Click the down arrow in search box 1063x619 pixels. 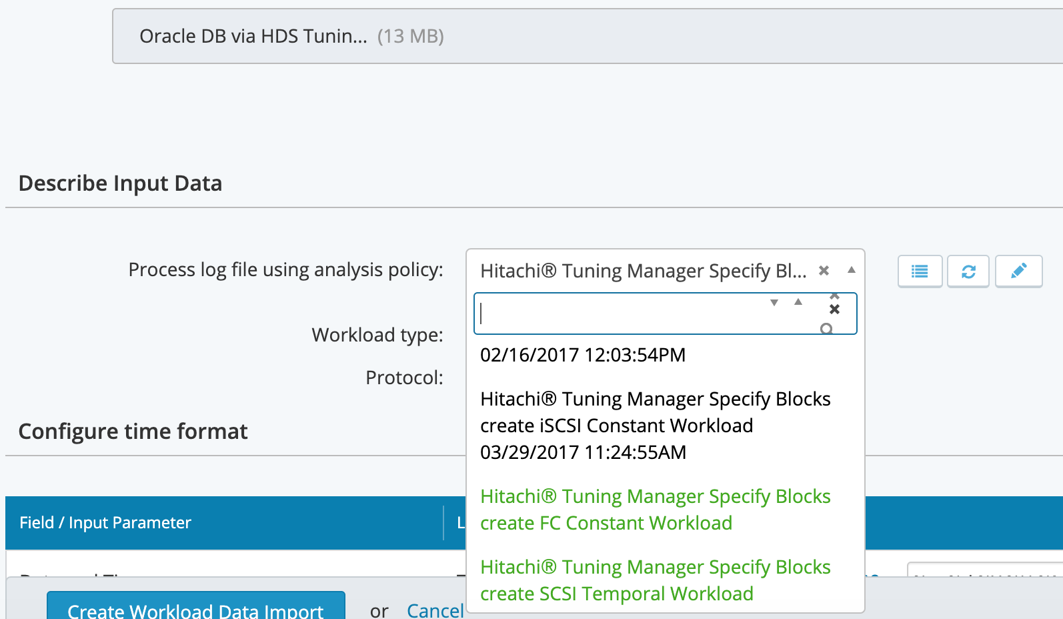(774, 302)
